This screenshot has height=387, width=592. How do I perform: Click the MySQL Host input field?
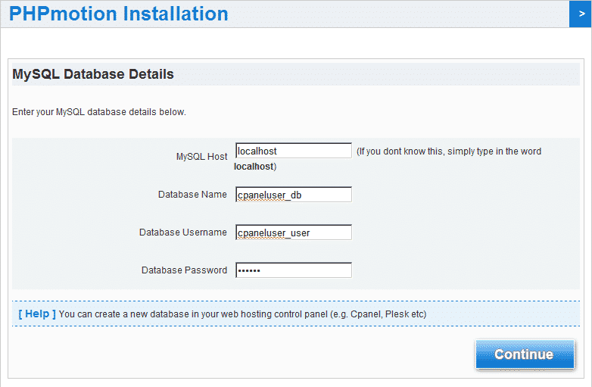point(294,151)
